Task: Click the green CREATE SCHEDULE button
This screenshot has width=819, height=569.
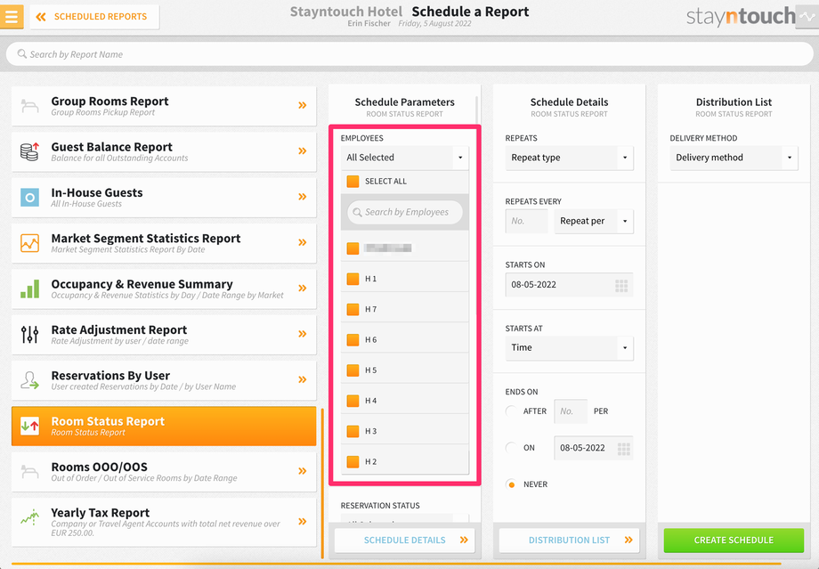Action: tap(734, 541)
